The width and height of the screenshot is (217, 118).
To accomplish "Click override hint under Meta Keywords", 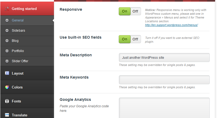I will click(157, 87).
